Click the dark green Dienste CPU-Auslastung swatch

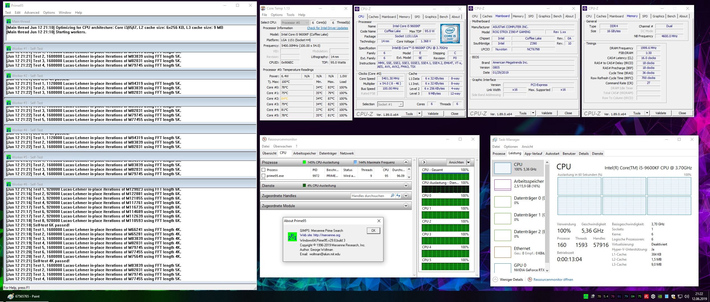pyautogui.click(x=304, y=185)
